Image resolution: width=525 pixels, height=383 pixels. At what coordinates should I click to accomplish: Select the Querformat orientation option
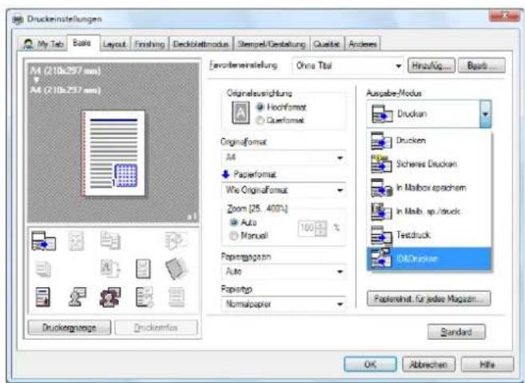tap(260, 120)
